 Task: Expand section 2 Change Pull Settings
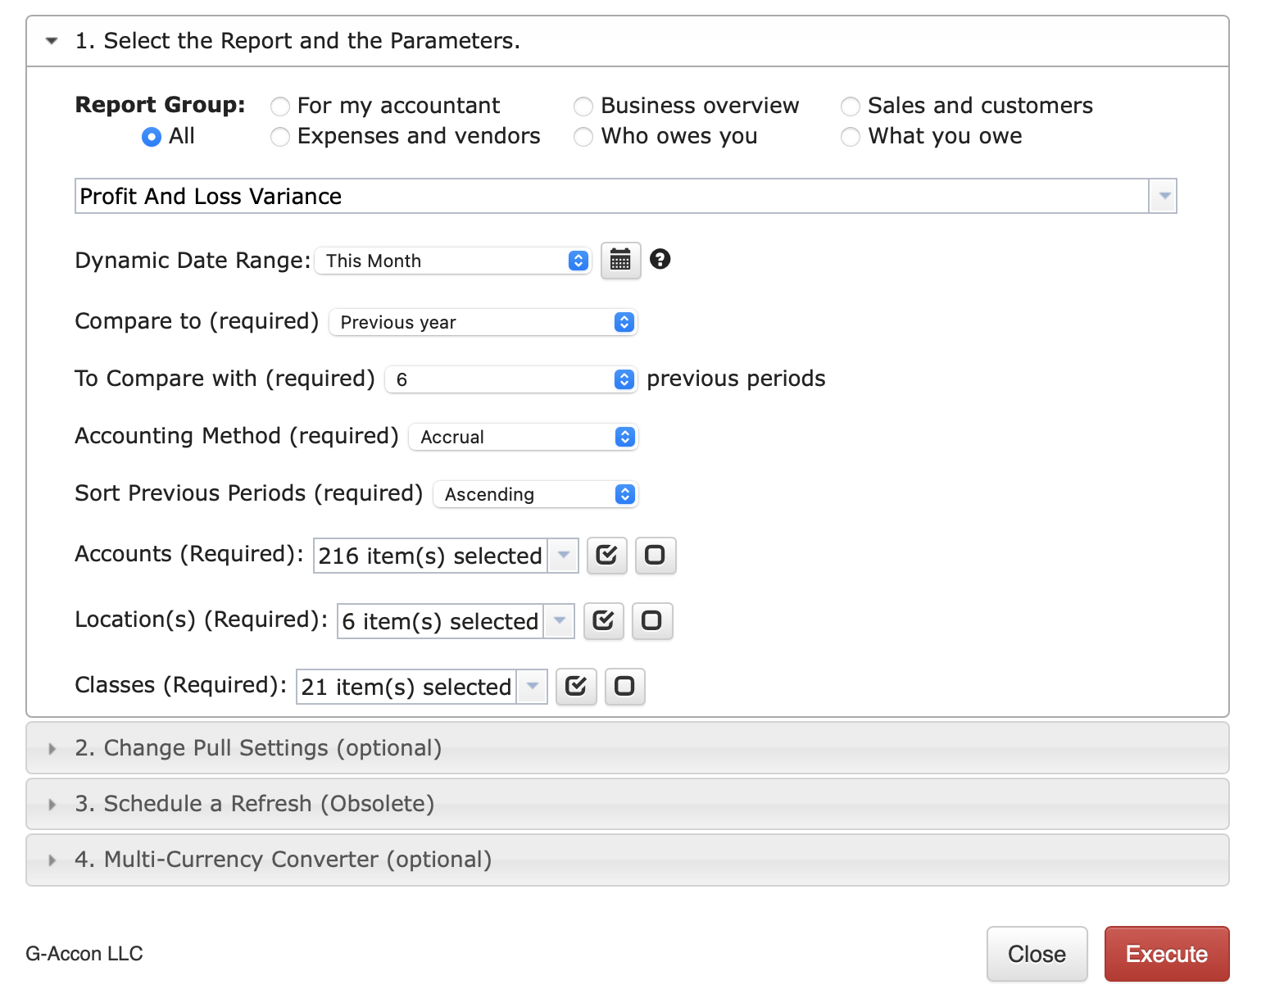click(628, 748)
